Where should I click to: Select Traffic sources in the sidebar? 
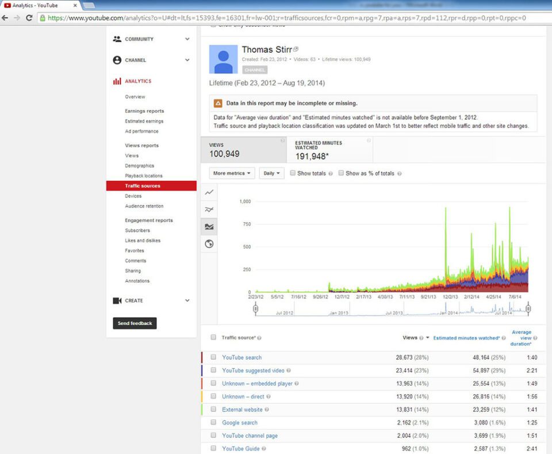(x=151, y=186)
